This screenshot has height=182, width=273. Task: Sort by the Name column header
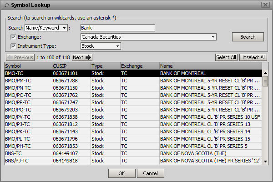click(211, 66)
